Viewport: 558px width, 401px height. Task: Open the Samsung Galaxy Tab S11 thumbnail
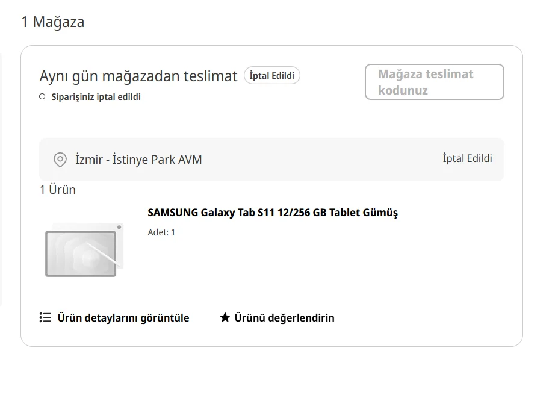coord(84,250)
